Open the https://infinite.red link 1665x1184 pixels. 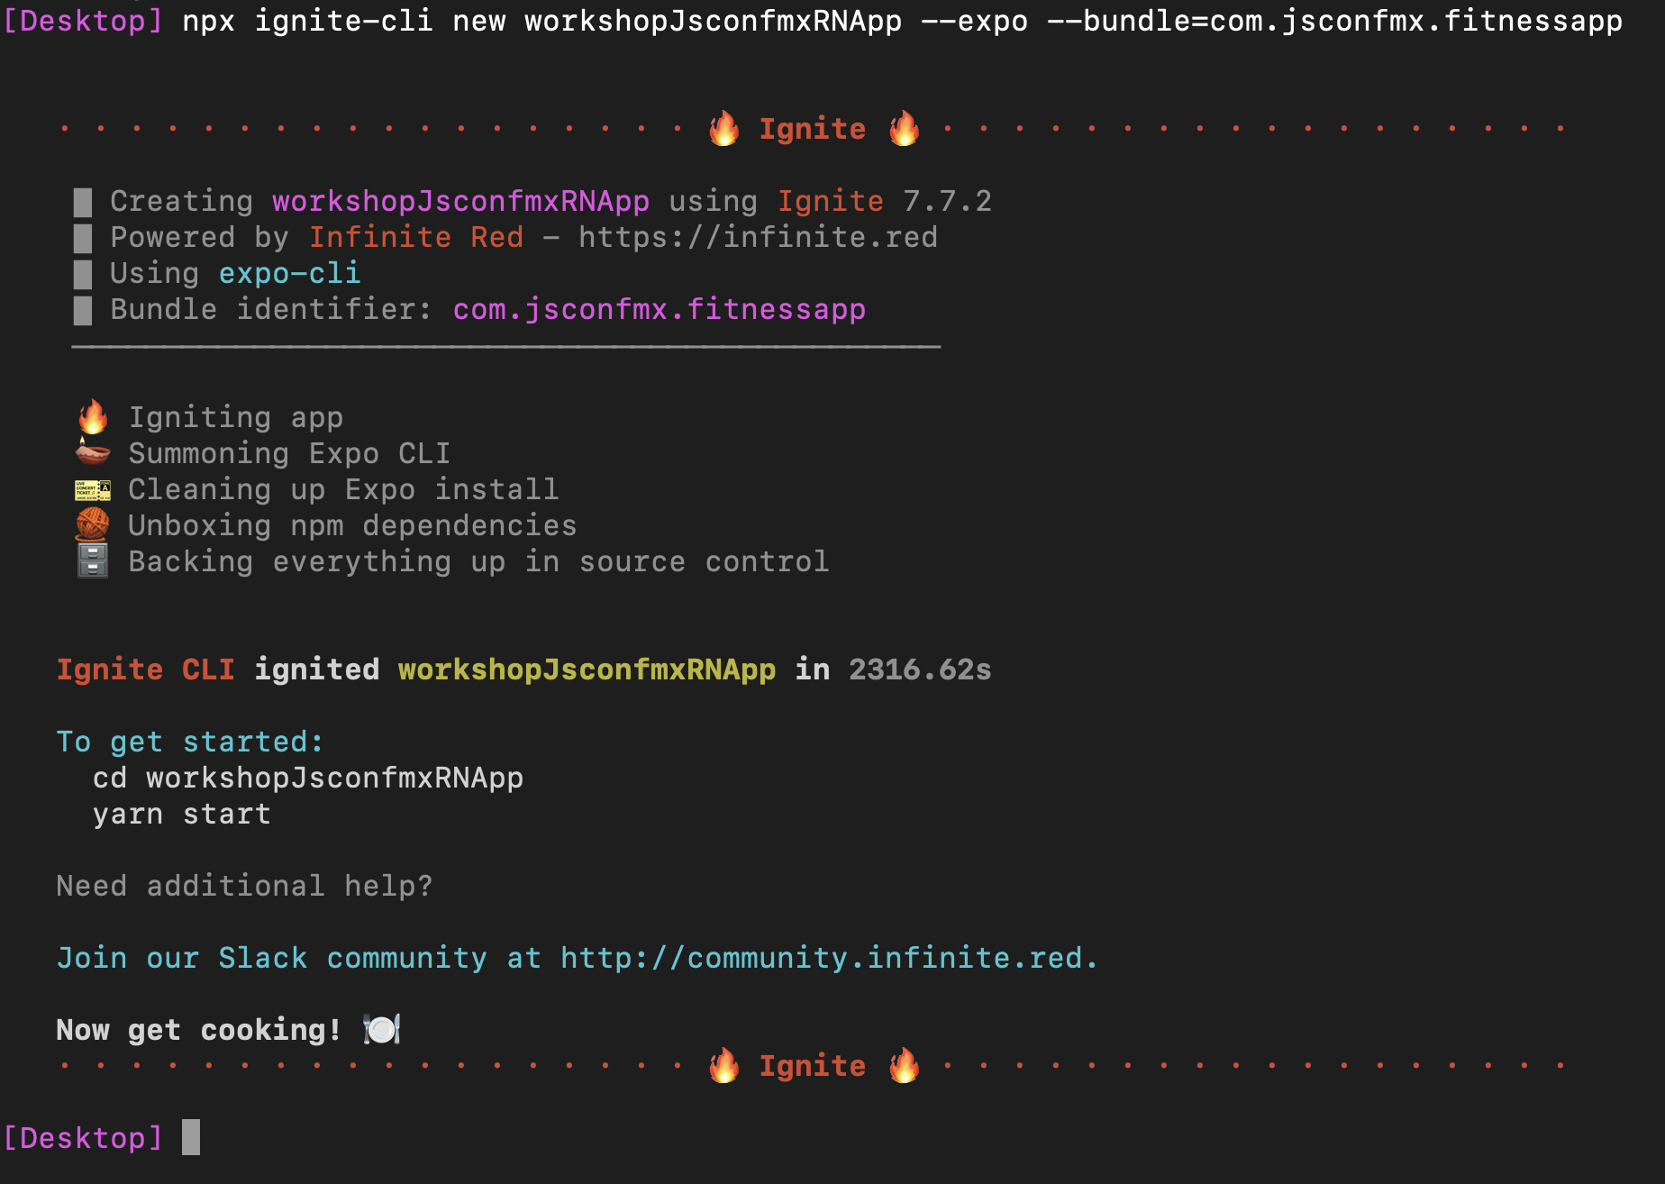click(x=759, y=237)
